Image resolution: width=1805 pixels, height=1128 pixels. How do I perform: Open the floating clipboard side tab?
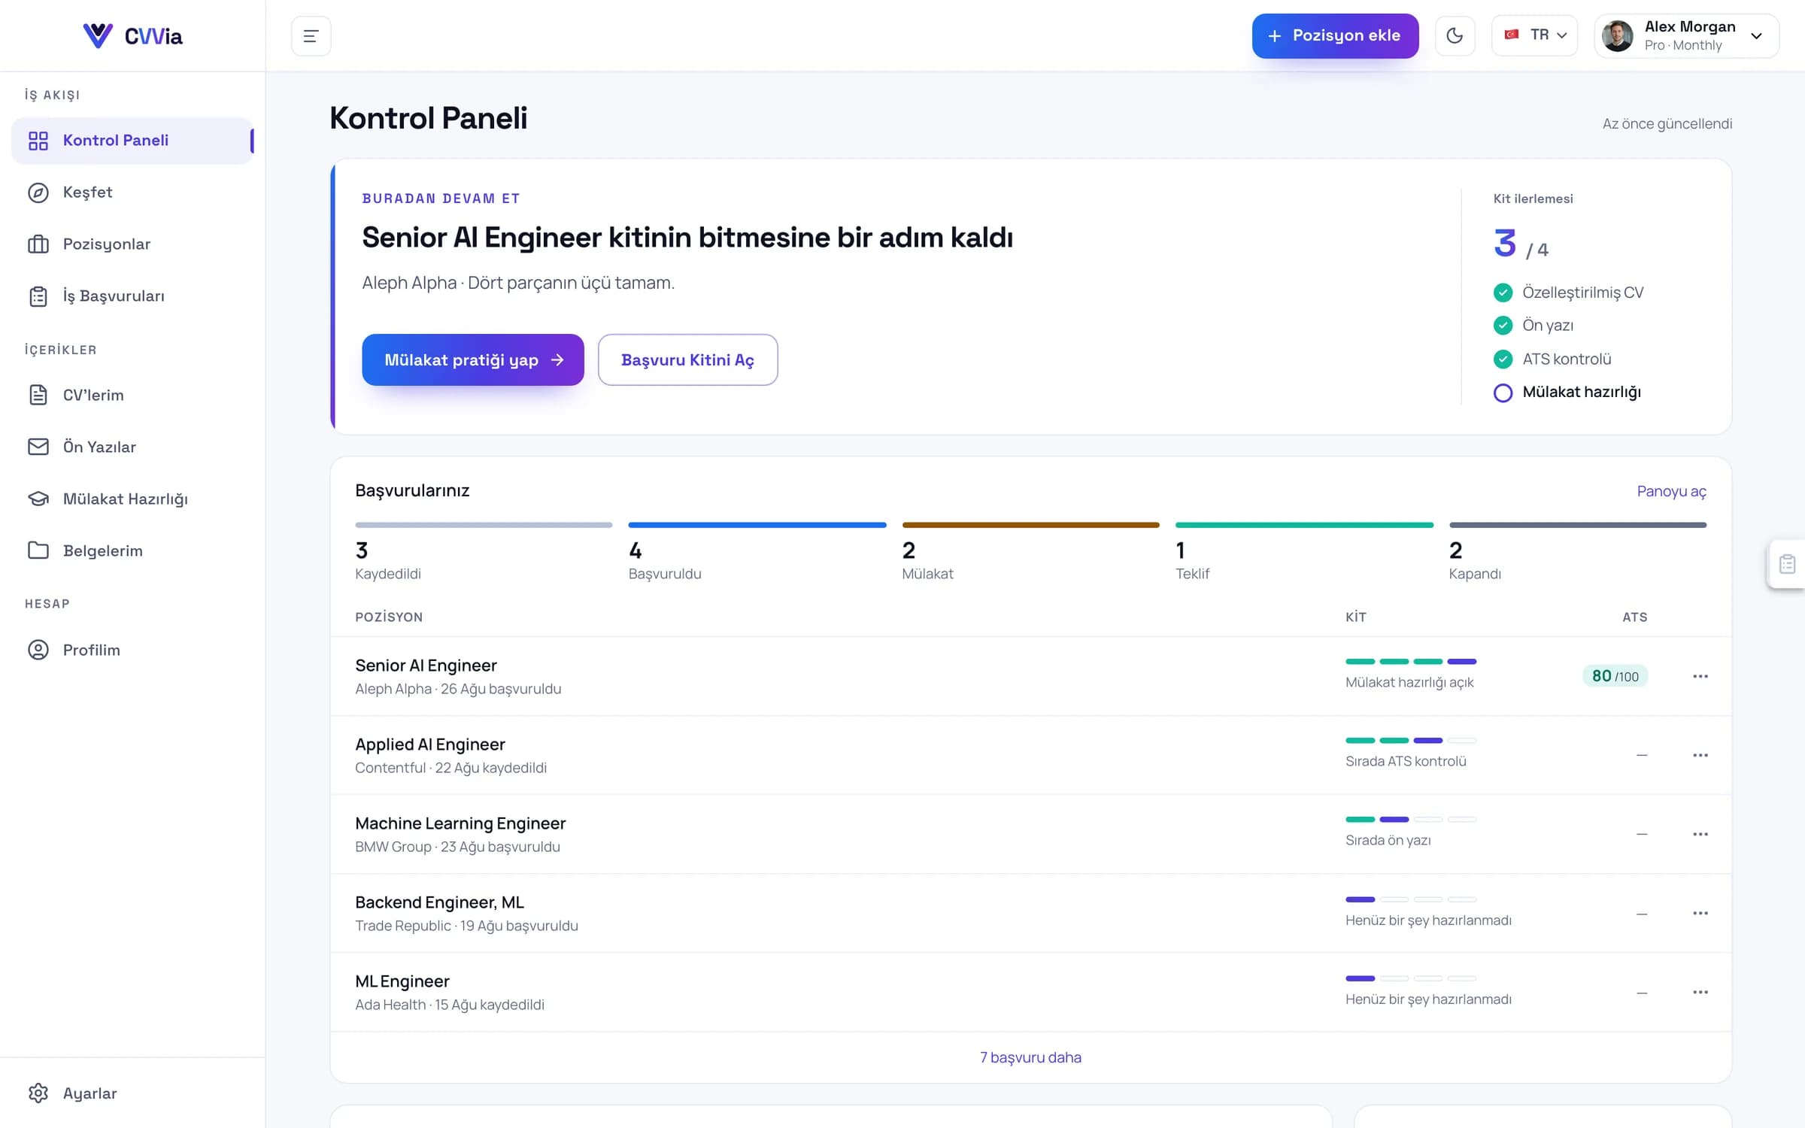1787,564
